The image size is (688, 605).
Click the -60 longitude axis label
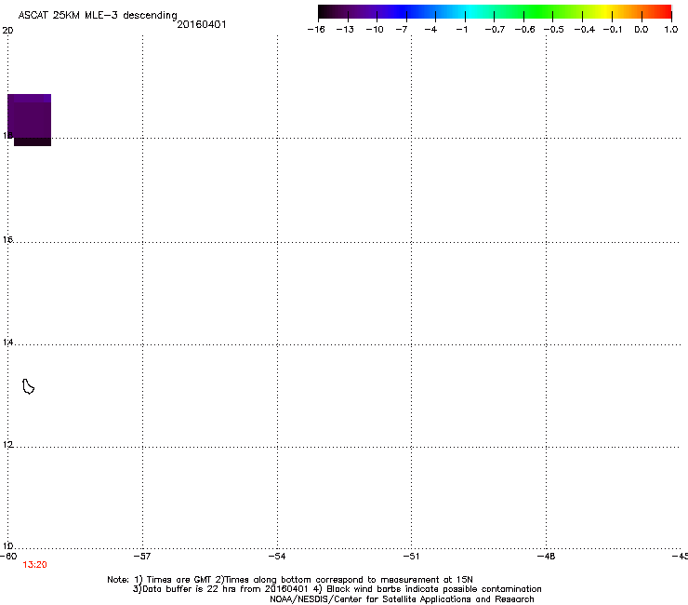pyautogui.click(x=8, y=557)
